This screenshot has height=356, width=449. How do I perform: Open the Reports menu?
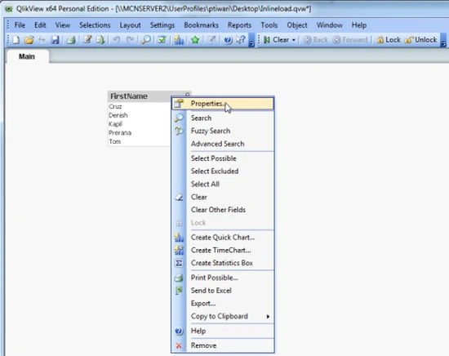[x=239, y=25]
